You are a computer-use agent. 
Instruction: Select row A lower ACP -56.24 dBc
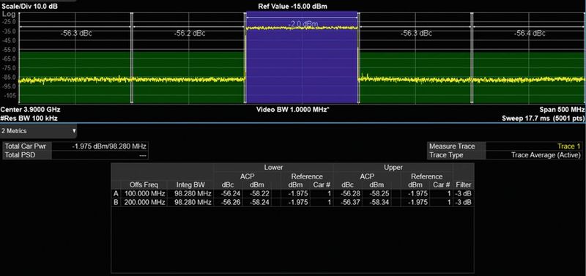pos(229,193)
